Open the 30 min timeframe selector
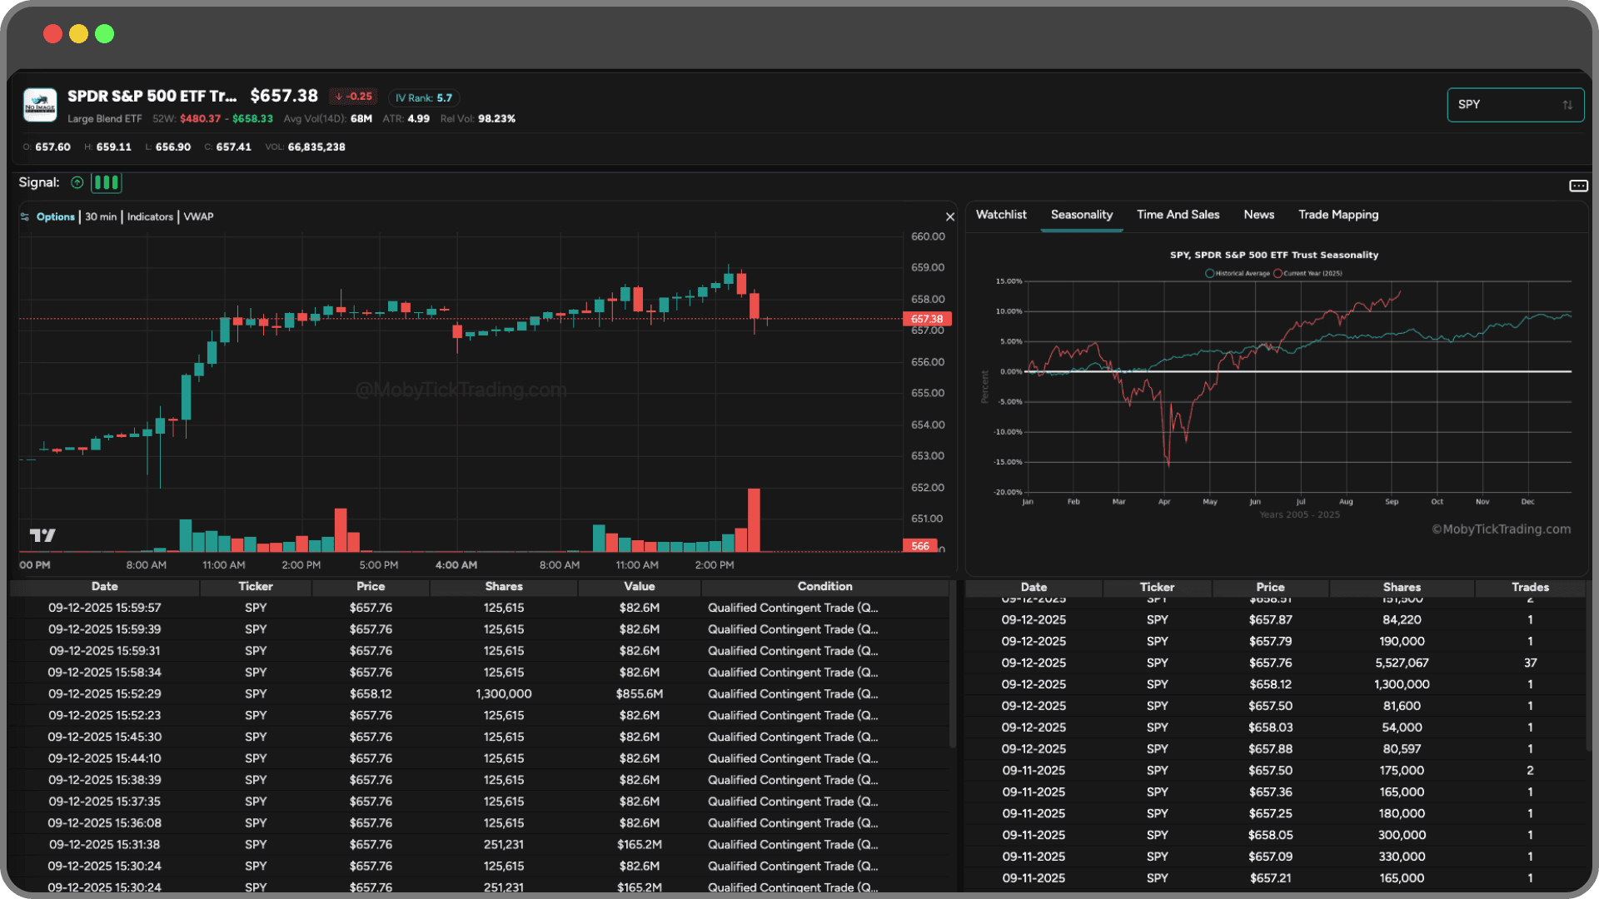 click(100, 216)
